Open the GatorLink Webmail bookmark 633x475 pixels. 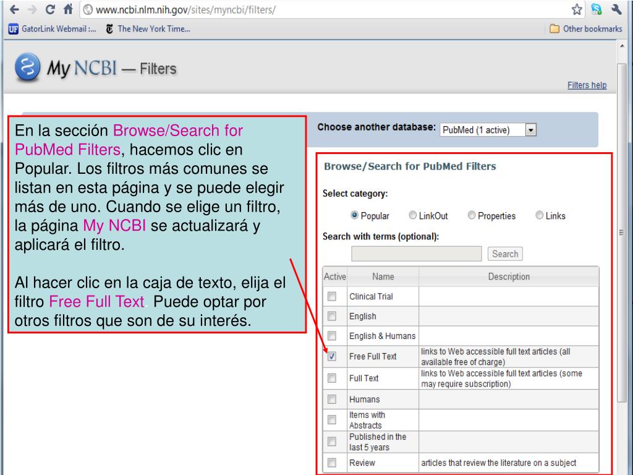coord(52,29)
